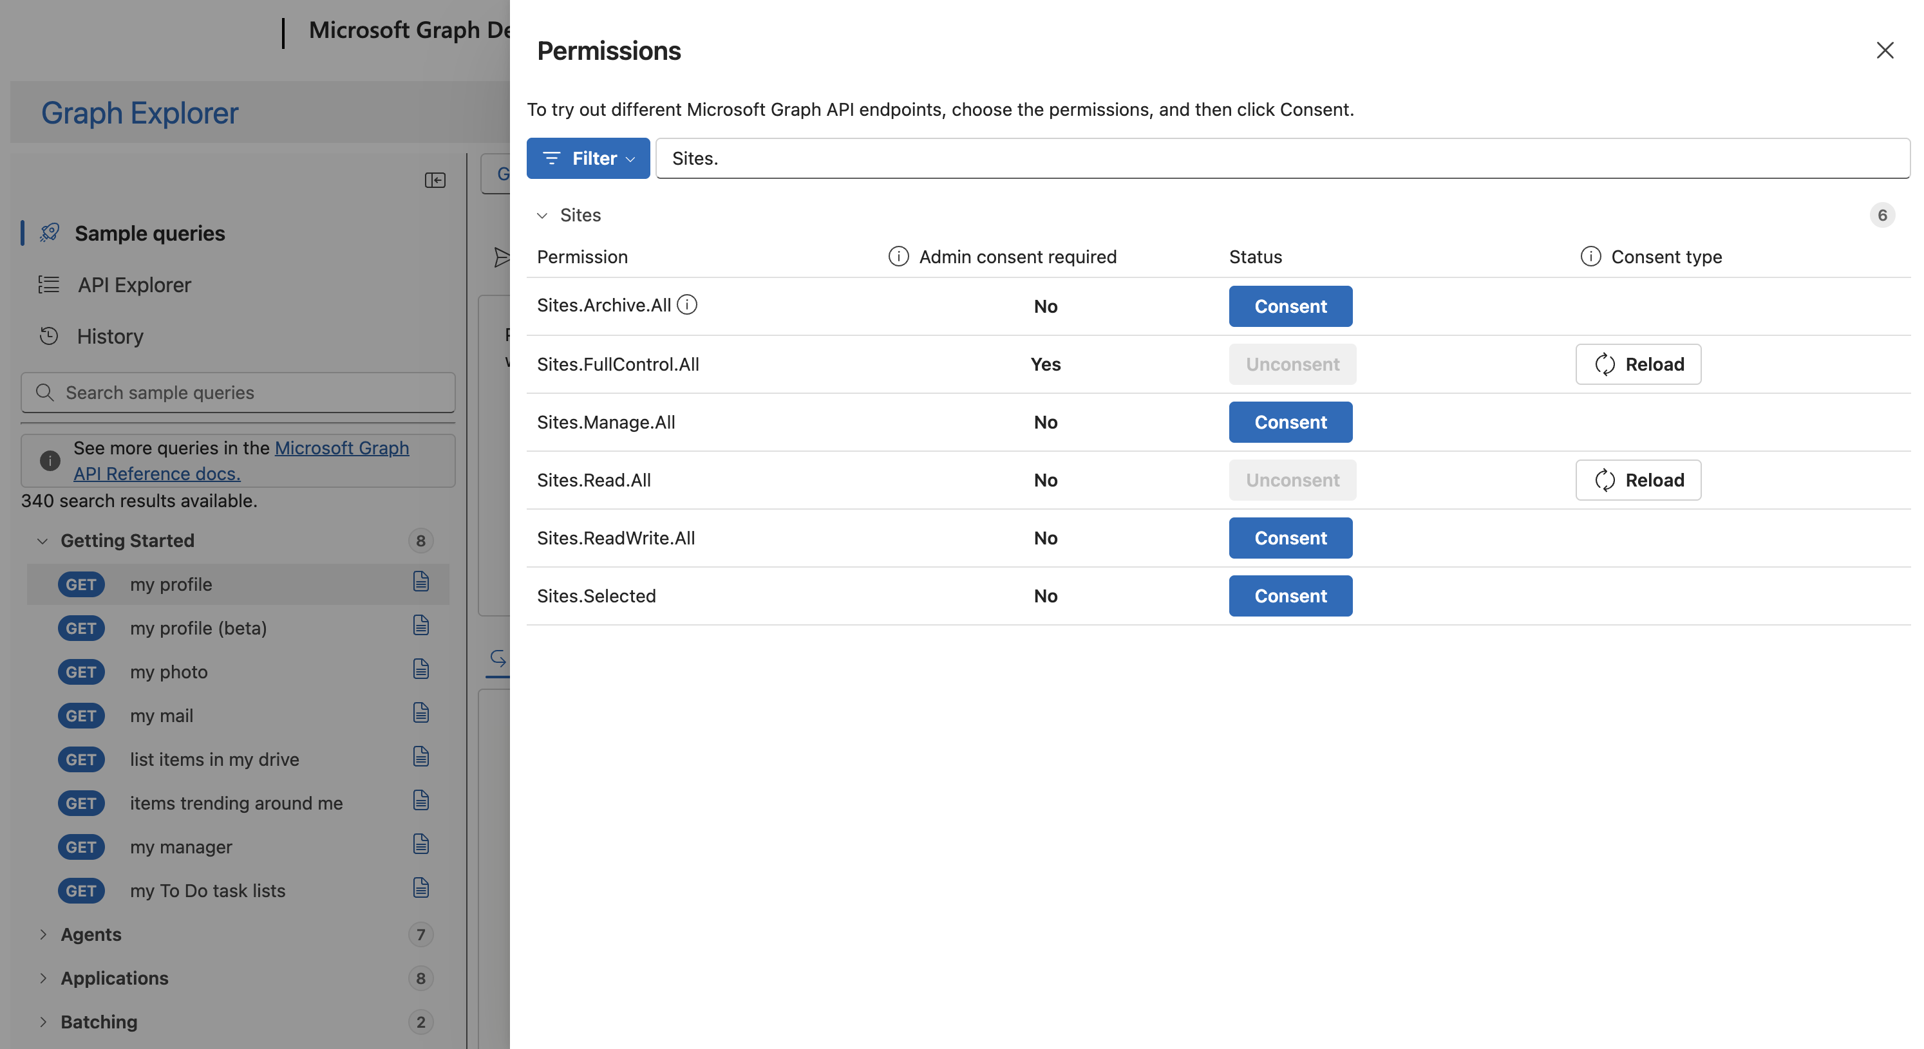Open docs icon for 'items trending around me'

pyautogui.click(x=420, y=801)
